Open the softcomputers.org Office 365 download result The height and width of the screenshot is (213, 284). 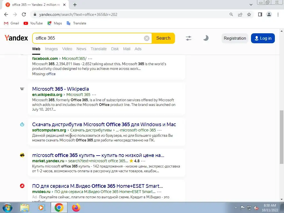(x=104, y=125)
